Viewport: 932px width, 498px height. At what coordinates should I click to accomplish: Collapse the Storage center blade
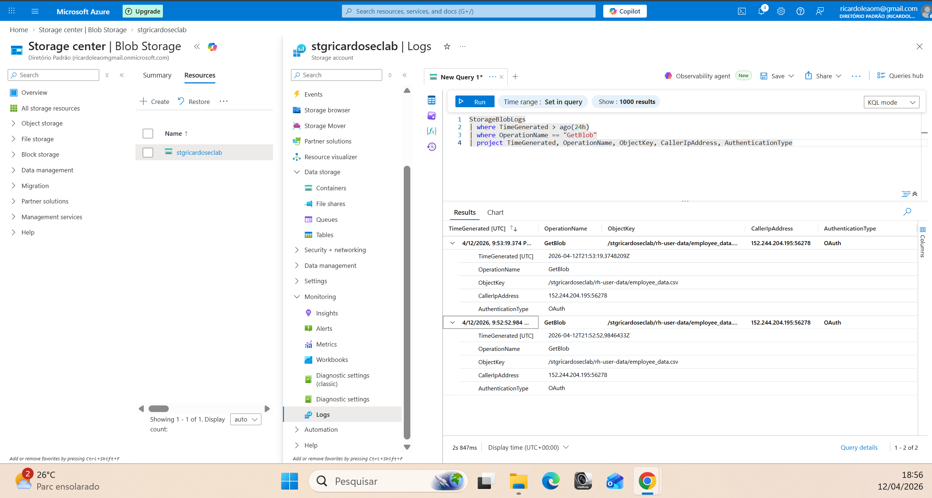[197, 46]
